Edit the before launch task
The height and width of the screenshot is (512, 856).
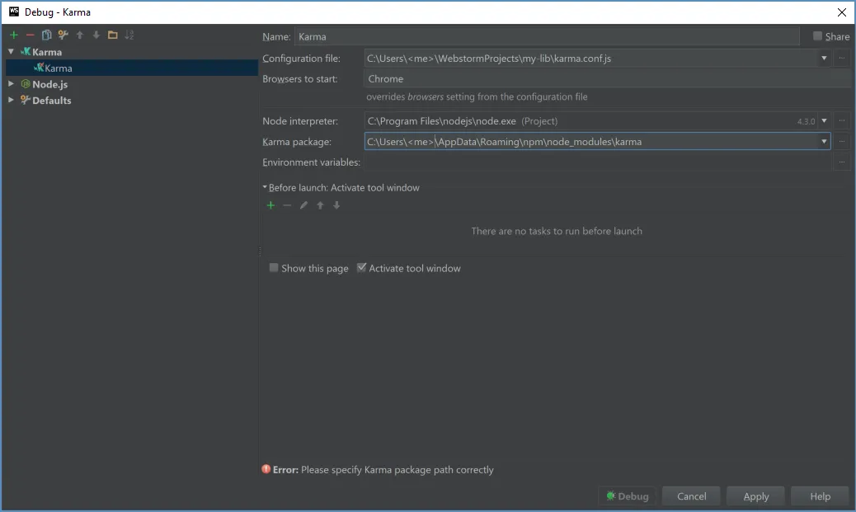tap(303, 205)
